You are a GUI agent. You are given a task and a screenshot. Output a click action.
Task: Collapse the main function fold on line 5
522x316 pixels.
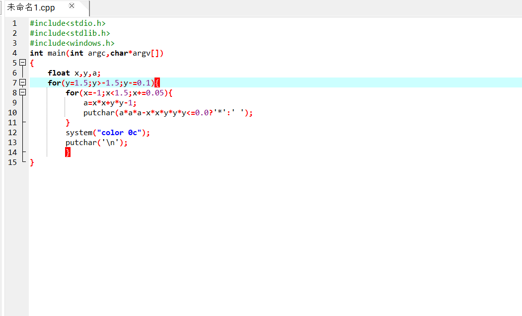point(22,63)
